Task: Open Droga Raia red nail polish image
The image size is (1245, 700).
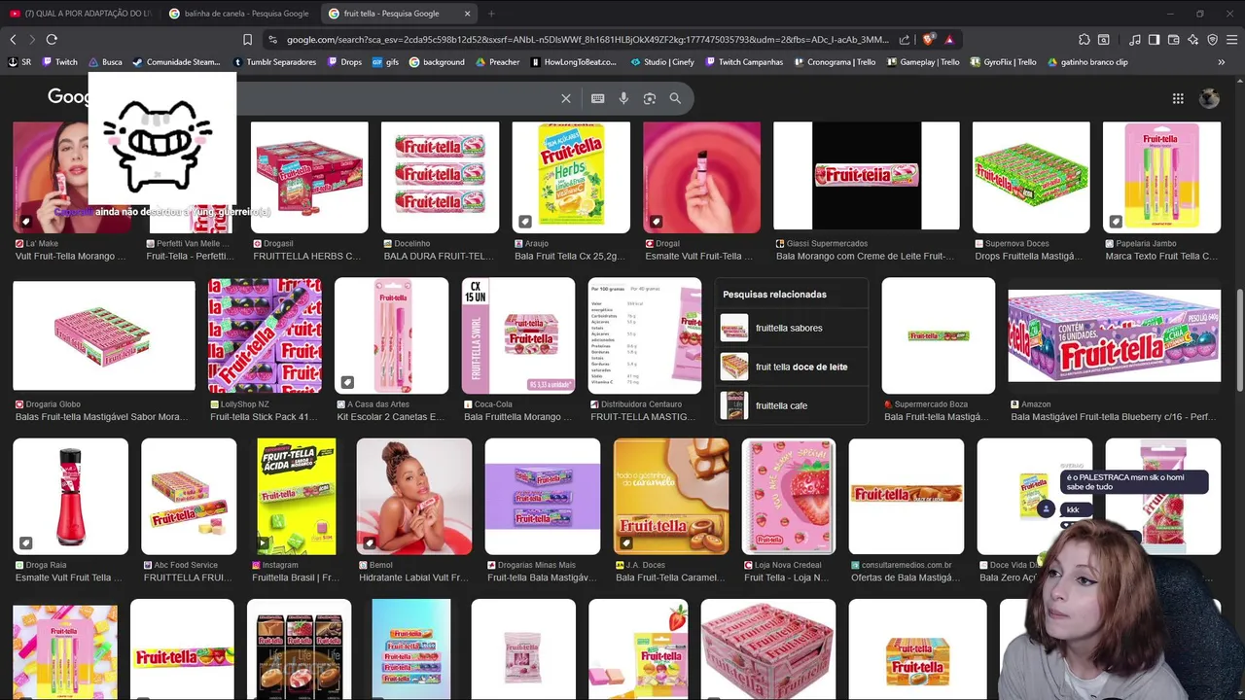Action: [70, 496]
